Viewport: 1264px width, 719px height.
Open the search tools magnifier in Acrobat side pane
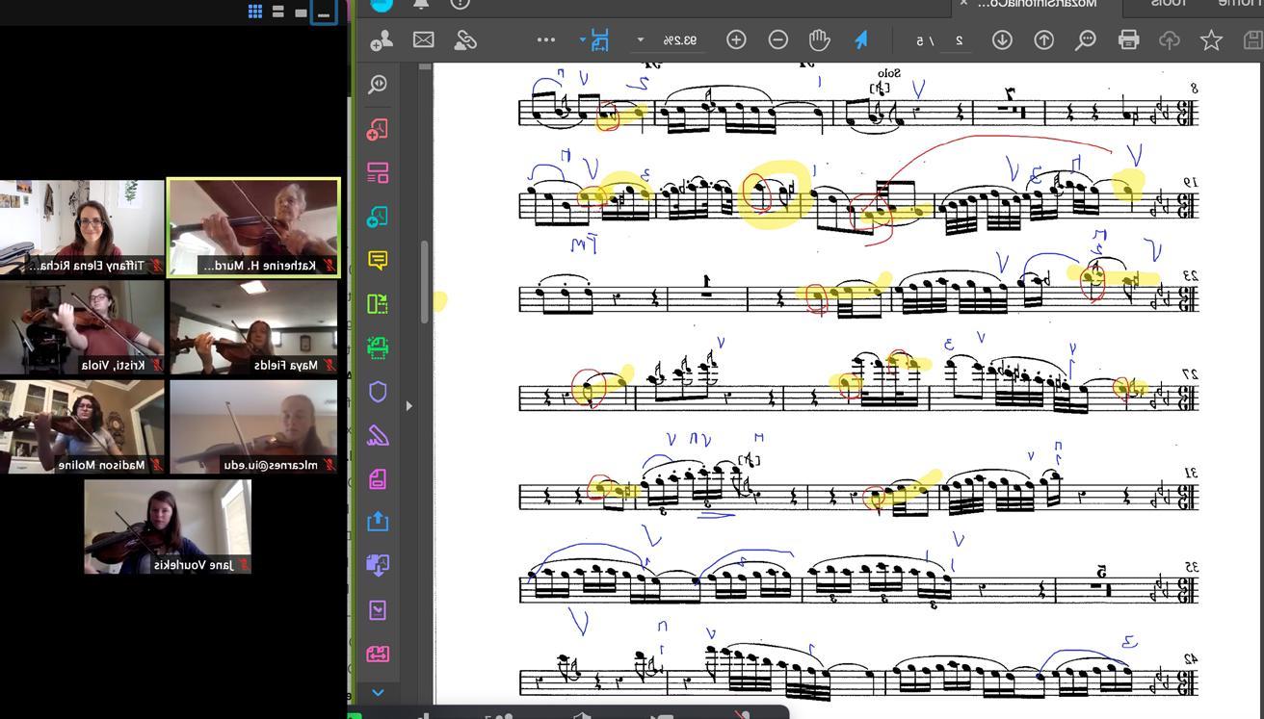378,85
